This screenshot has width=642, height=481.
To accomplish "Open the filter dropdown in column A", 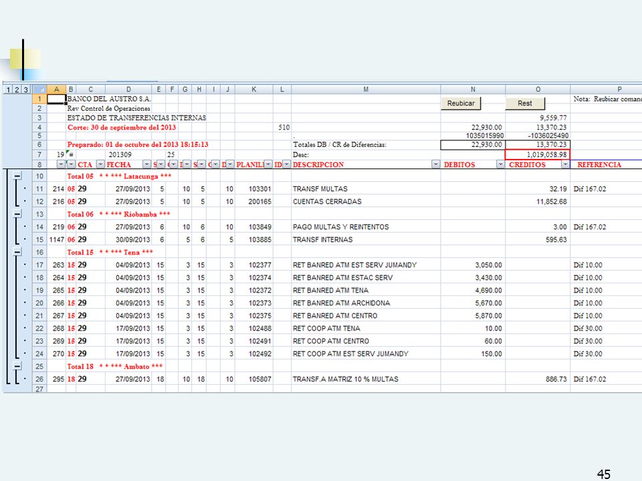I will pyautogui.click(x=61, y=164).
